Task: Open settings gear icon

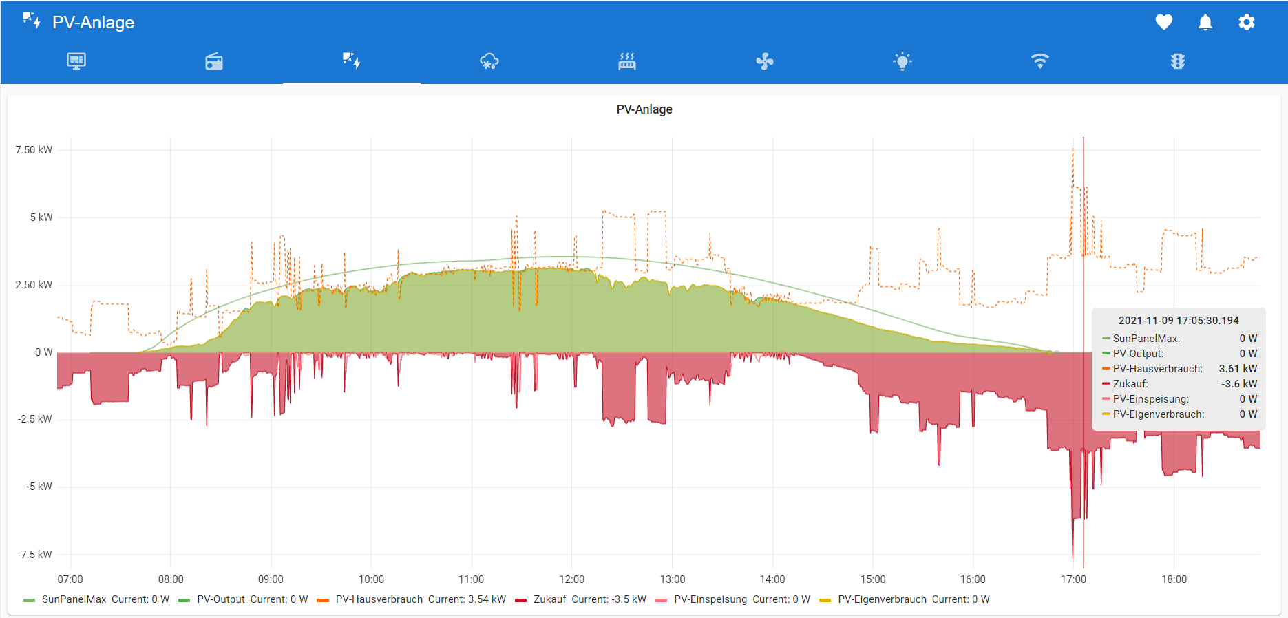Action: pos(1246,22)
